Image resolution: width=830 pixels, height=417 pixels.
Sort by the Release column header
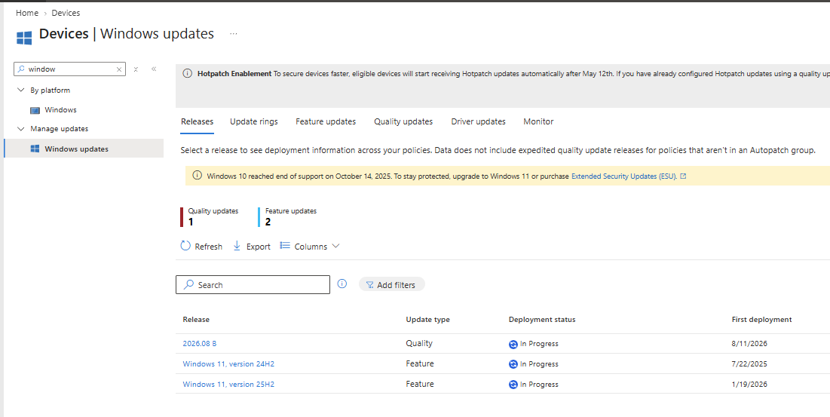pos(196,320)
